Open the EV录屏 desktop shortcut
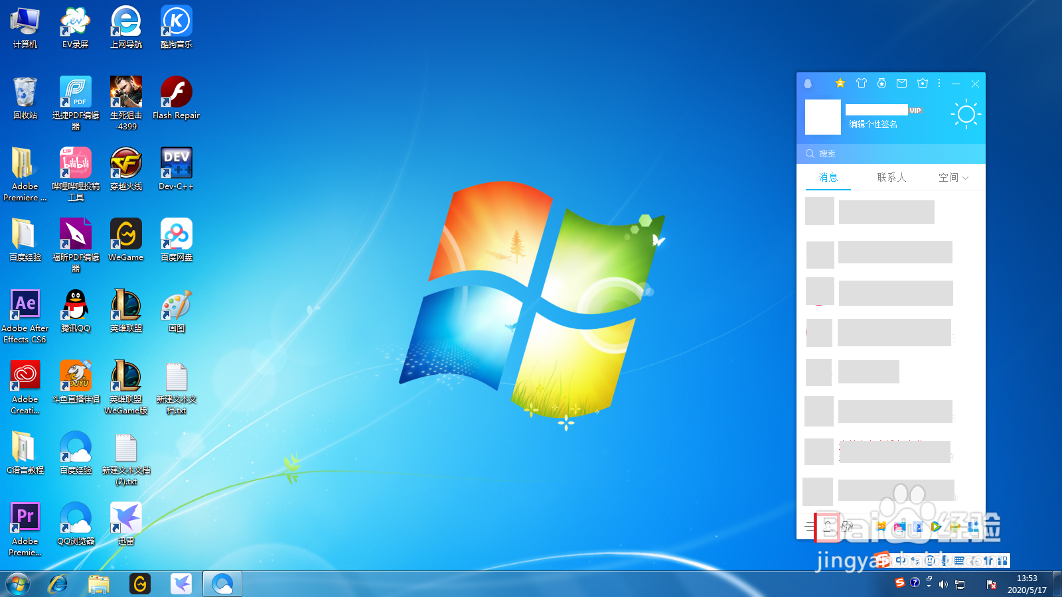This screenshot has height=597, width=1062. point(76,28)
